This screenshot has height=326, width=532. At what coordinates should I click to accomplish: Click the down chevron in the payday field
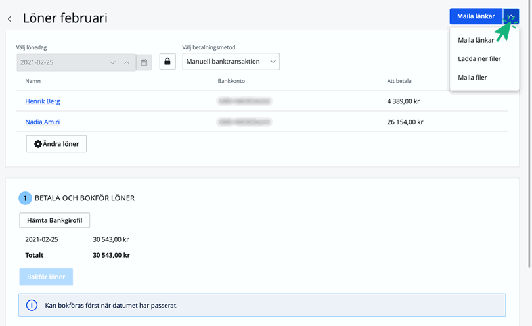[112, 62]
